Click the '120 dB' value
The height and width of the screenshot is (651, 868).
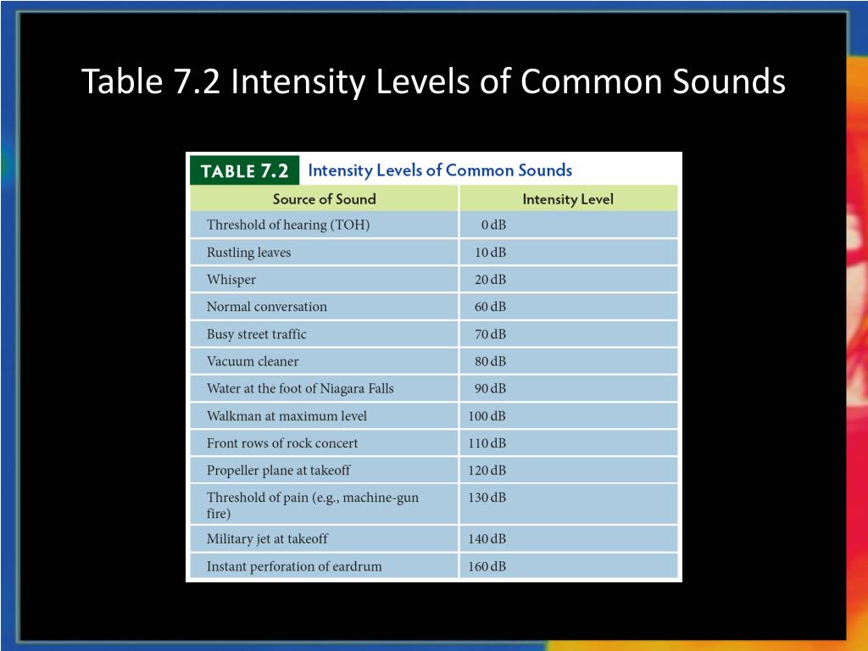(487, 470)
